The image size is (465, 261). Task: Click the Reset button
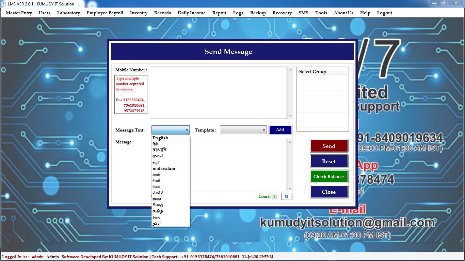(x=329, y=161)
